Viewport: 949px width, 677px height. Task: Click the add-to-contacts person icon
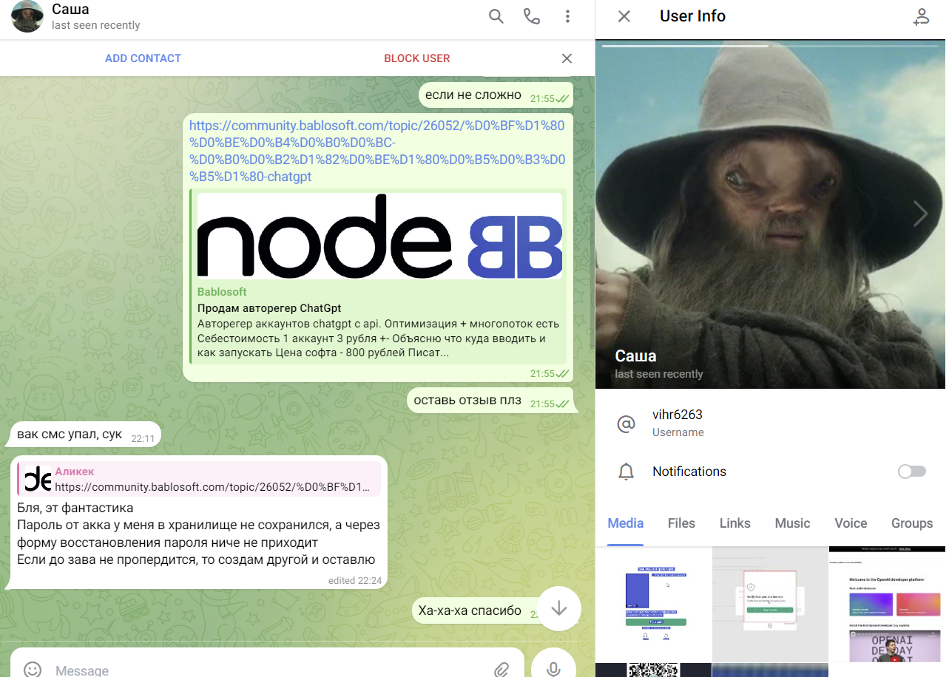[x=921, y=16]
